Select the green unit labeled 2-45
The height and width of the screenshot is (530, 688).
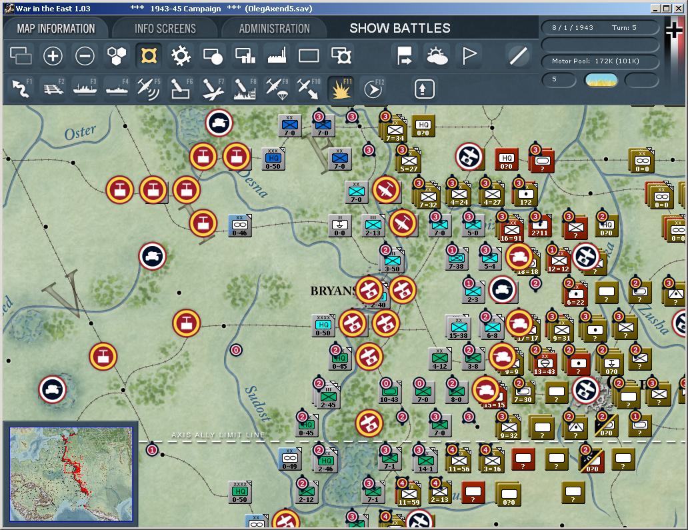pyautogui.click(x=328, y=397)
